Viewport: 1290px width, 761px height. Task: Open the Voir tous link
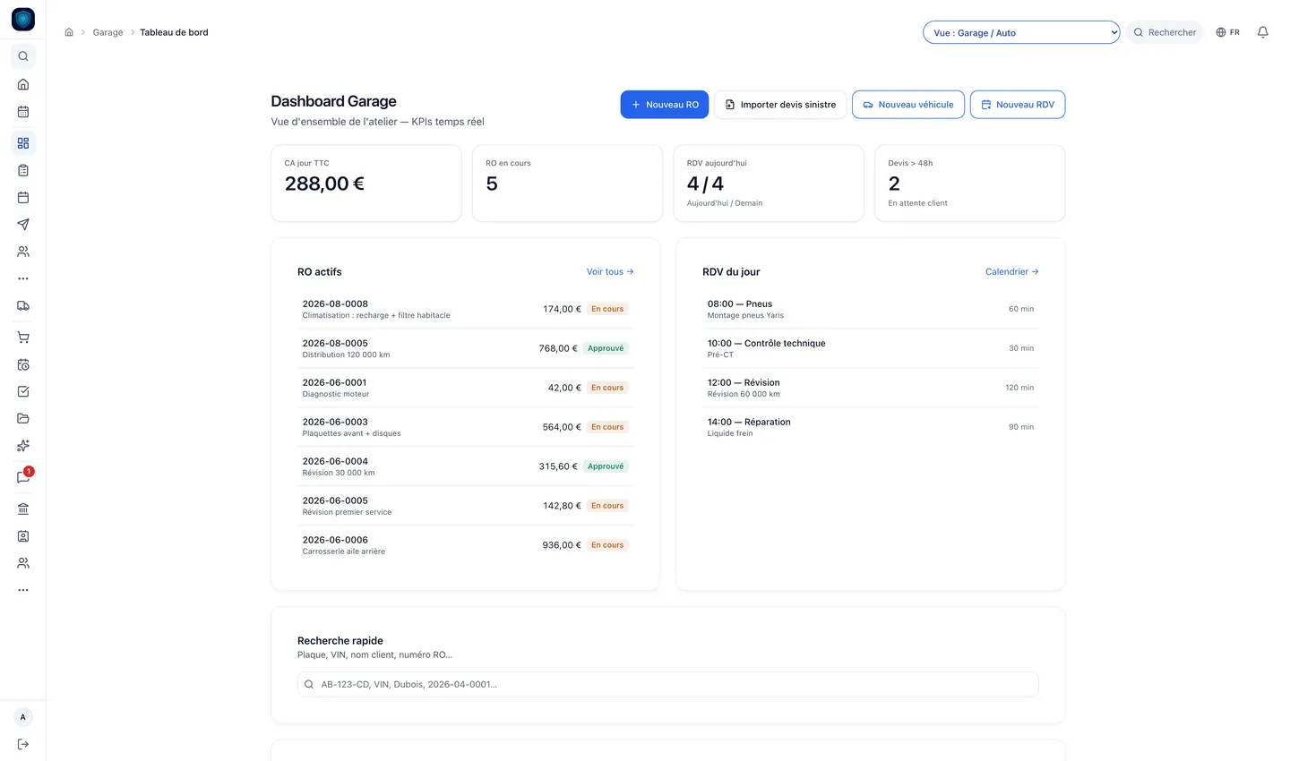coord(610,271)
